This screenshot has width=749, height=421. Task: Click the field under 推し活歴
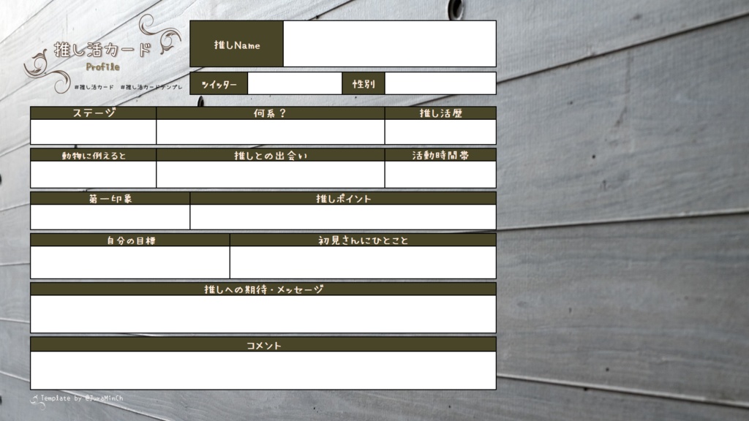[x=440, y=132]
